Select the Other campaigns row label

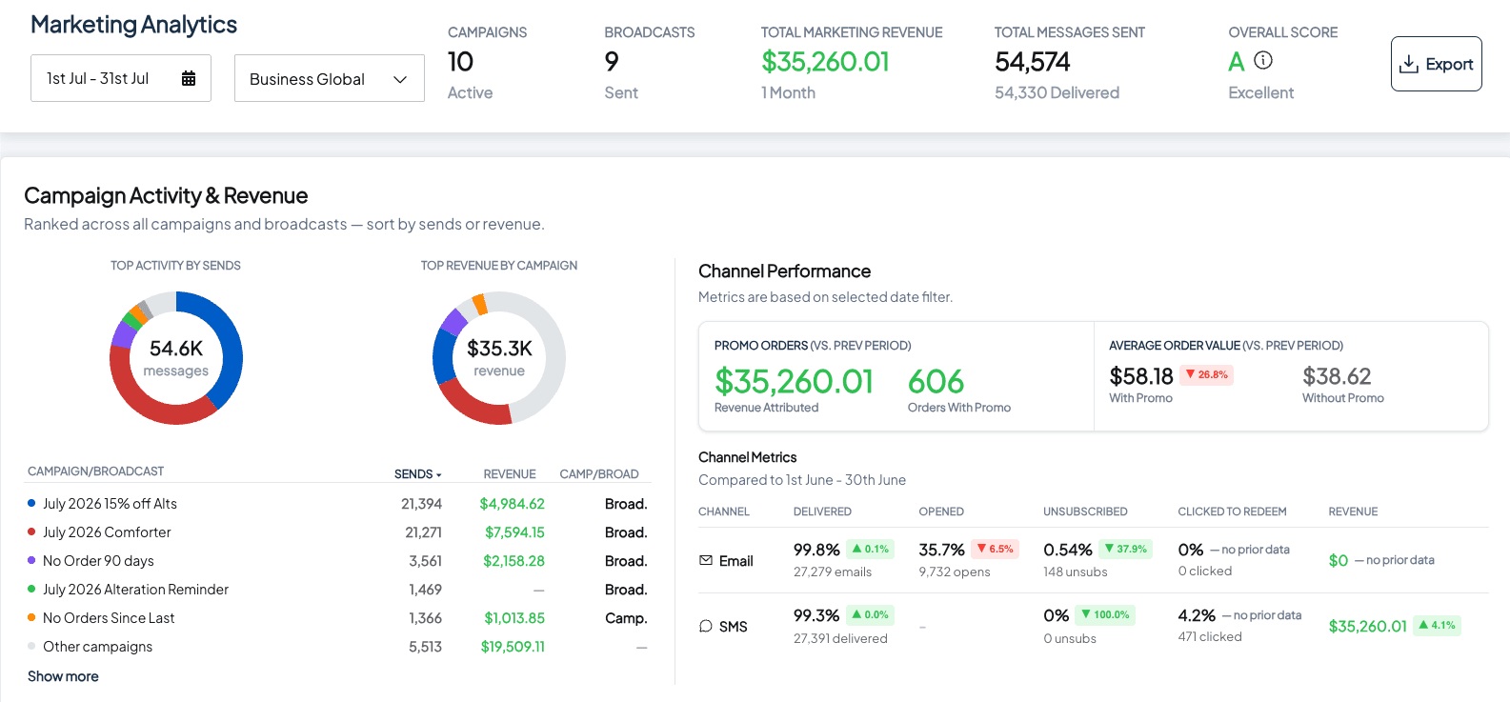[x=97, y=647]
